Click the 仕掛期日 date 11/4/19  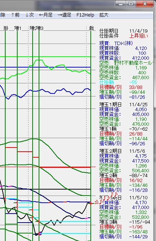138,31
